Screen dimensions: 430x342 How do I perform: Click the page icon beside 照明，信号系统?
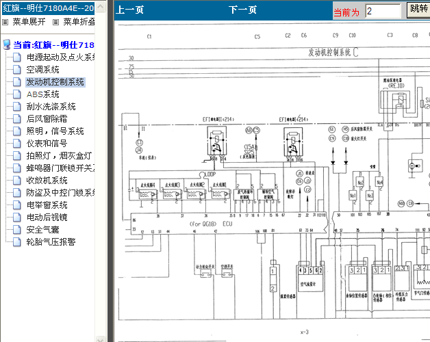pyautogui.click(x=17, y=131)
